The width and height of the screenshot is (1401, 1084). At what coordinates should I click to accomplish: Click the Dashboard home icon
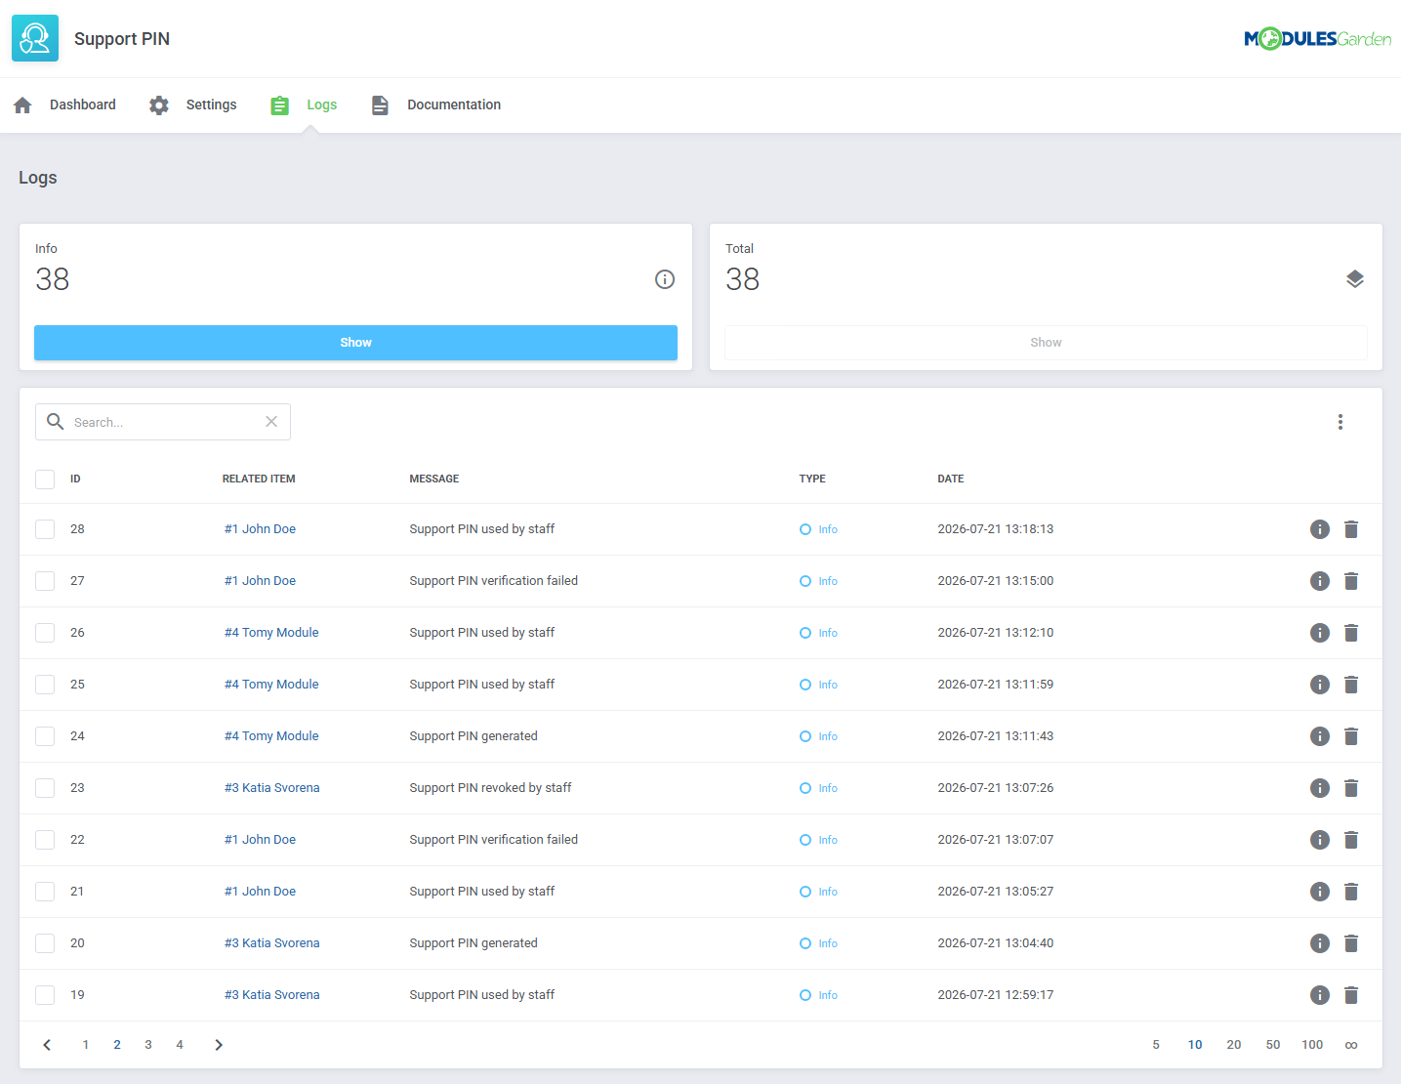coord(22,105)
